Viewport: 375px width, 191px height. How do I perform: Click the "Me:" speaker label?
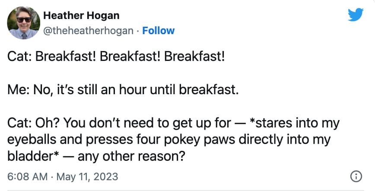tap(19, 91)
